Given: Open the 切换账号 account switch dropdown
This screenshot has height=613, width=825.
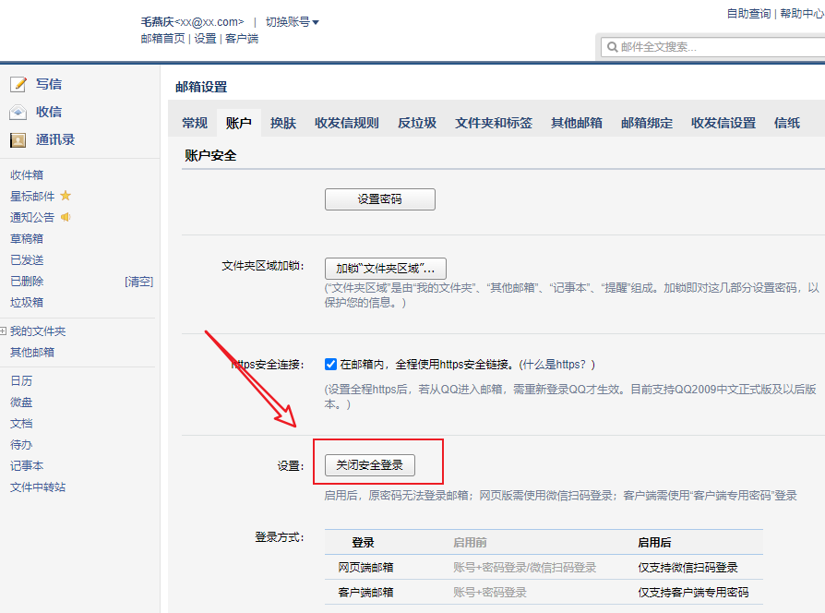Looking at the screenshot, I should [x=292, y=21].
